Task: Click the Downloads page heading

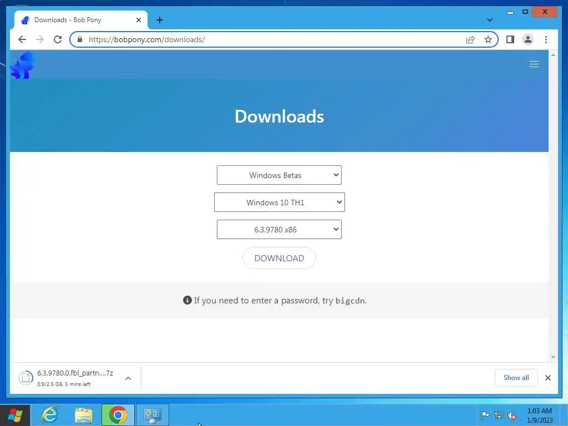Action: coord(280,116)
